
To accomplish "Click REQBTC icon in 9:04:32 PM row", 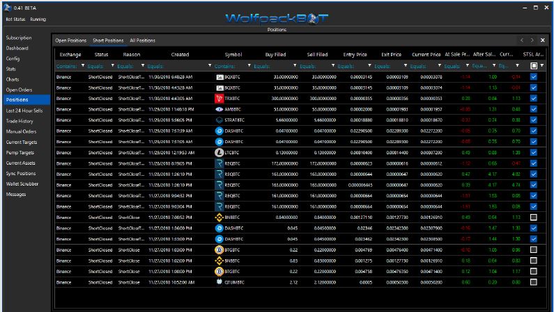I will tap(219, 196).
